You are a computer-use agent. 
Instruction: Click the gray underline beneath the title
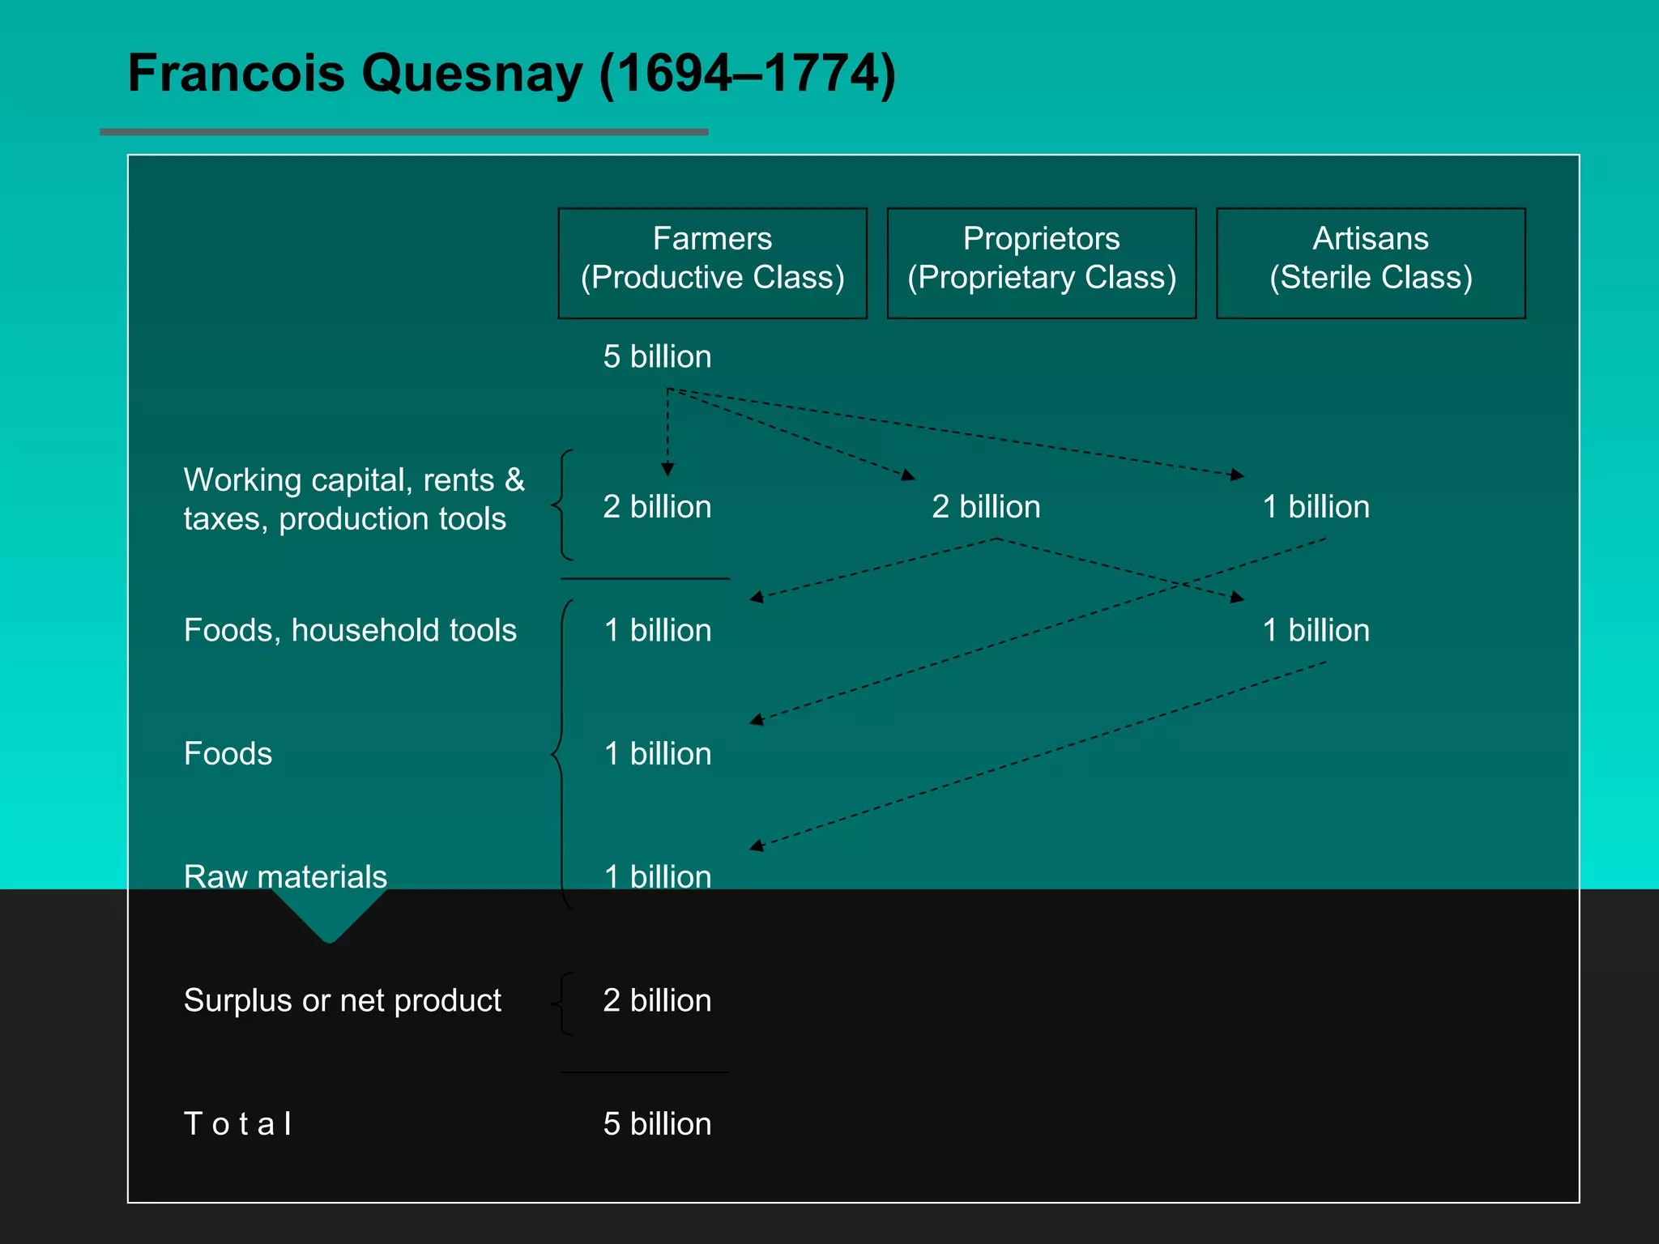pyautogui.click(x=403, y=132)
